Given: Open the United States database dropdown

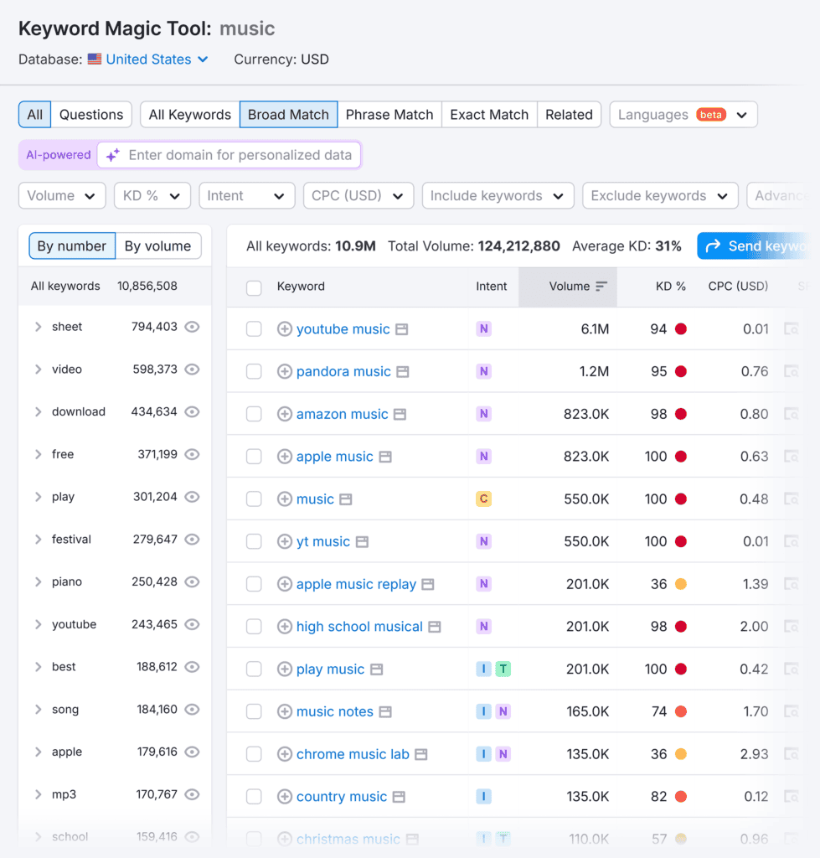Looking at the screenshot, I should (148, 59).
